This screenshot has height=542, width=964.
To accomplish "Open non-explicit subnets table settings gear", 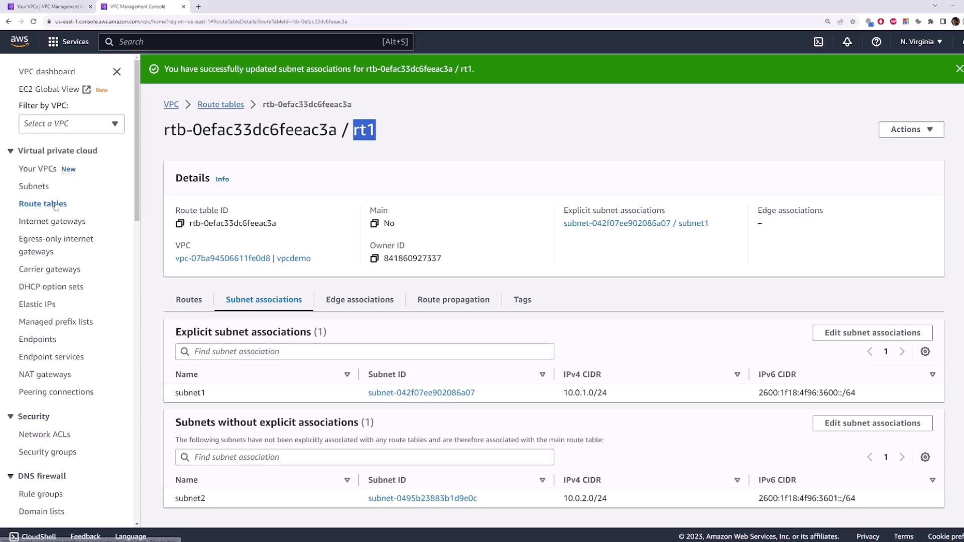I will (925, 457).
